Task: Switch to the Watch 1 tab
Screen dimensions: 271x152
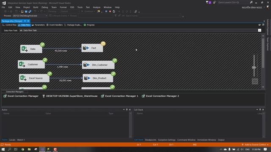Action: tap(21, 140)
